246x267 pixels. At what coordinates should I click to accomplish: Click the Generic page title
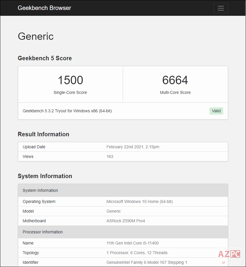(36, 36)
